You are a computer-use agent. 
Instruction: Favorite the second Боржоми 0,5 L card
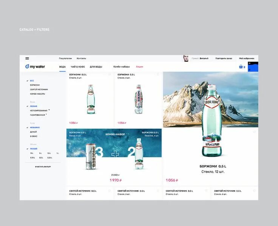coord(158,74)
